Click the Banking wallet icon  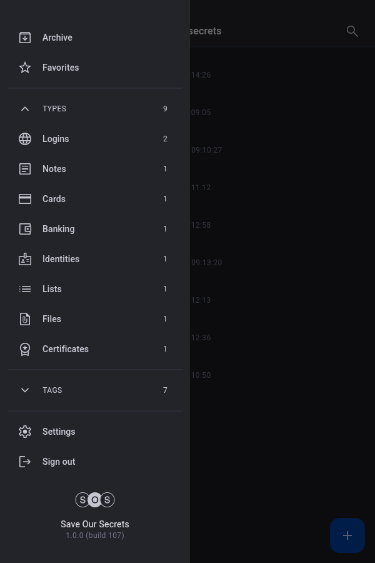(x=25, y=229)
